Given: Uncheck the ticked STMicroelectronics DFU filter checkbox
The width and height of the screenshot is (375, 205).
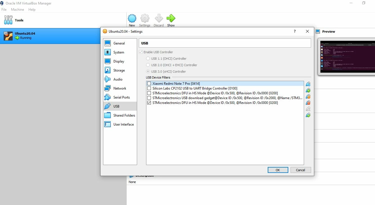Looking at the screenshot, I should [149, 103].
